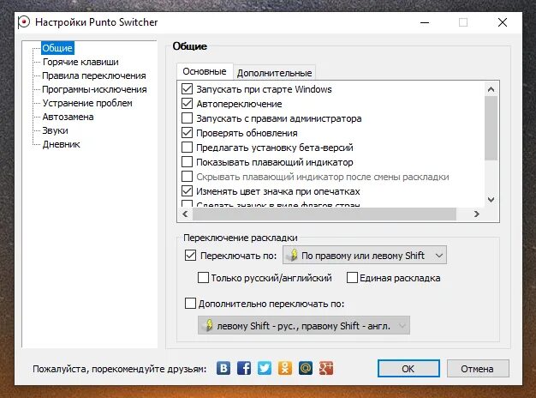Share on Google Plus icon
Image resolution: width=536 pixels, height=398 pixels.
pyautogui.click(x=325, y=369)
